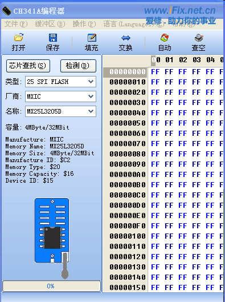Viewport: 225px width, 302px height.
Task: Click the capacity 4MByte/32MBit label
Action: click(x=47, y=127)
